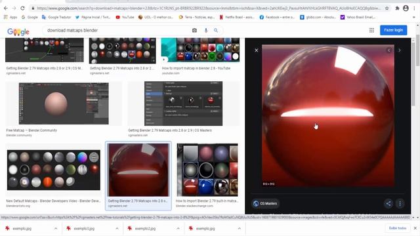Click 'New Default Matcaps - Blender Developers' title
Viewport: 420px width, 236px height.
click(x=53, y=201)
